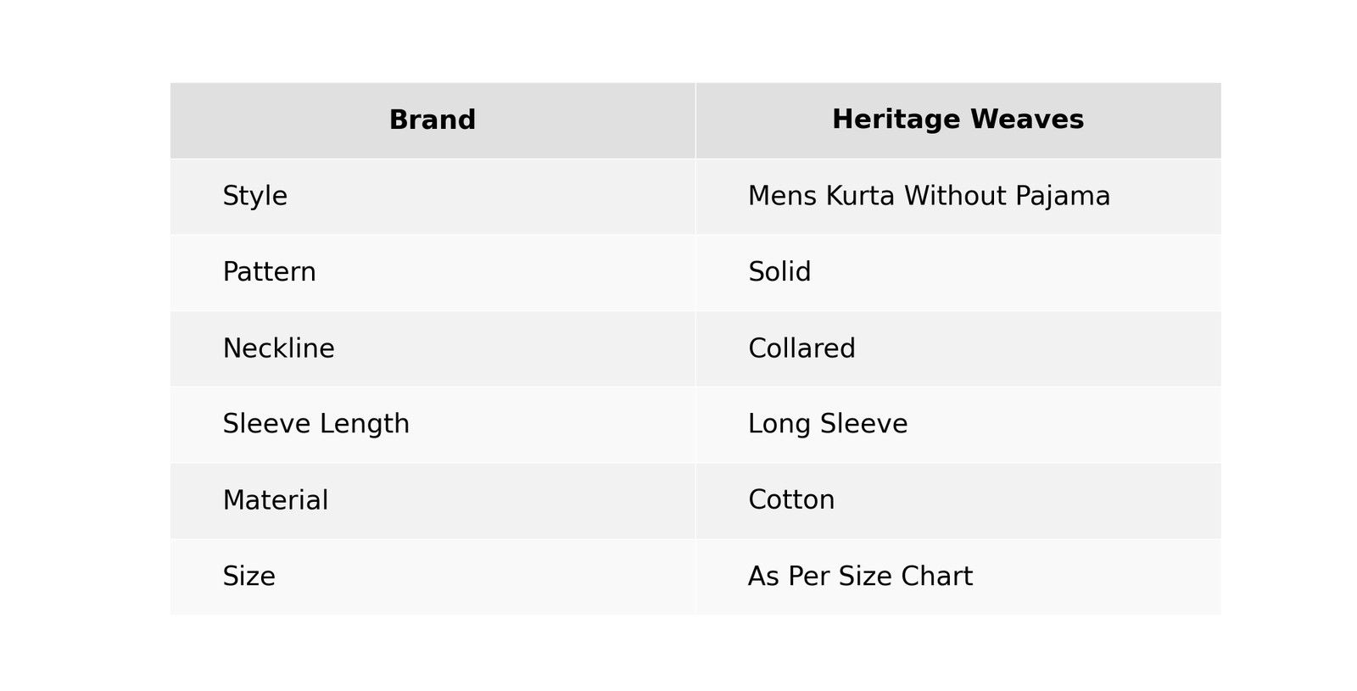Image resolution: width=1357 pixels, height=691 pixels.
Task: Select the As Per Size Chart value
Action: coord(860,577)
